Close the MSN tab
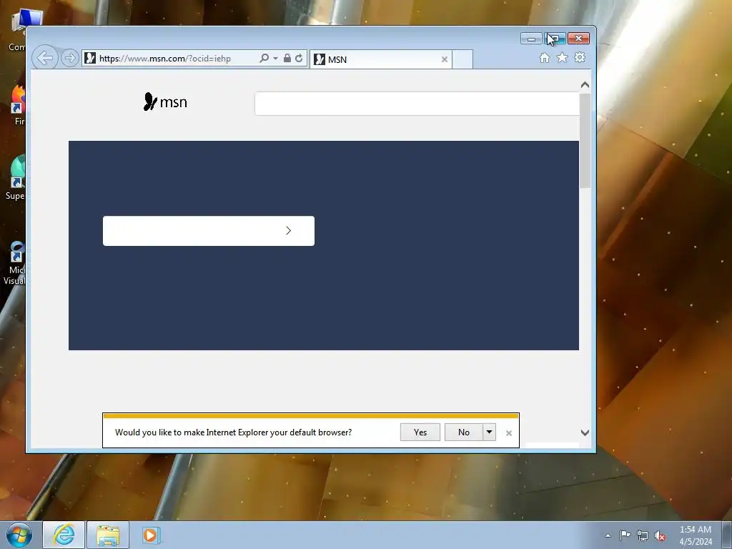Screen dimensions: 732x549 (444, 59)
